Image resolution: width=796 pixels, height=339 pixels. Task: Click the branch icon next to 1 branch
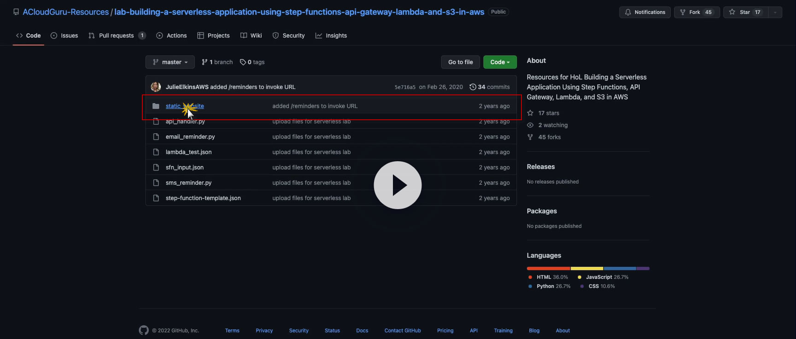205,62
